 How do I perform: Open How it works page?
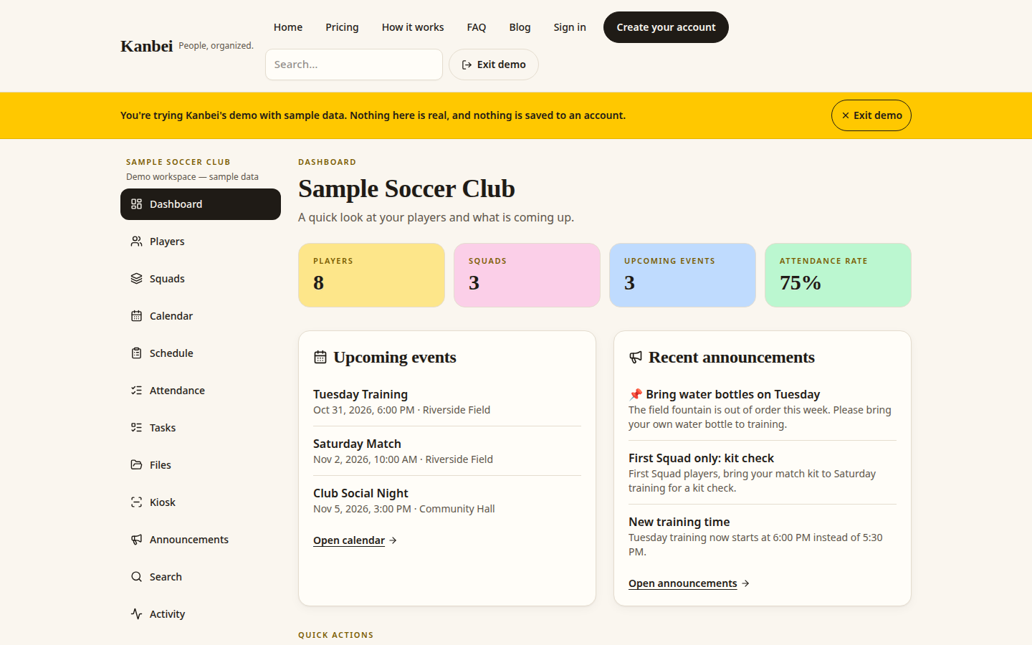pos(413,27)
